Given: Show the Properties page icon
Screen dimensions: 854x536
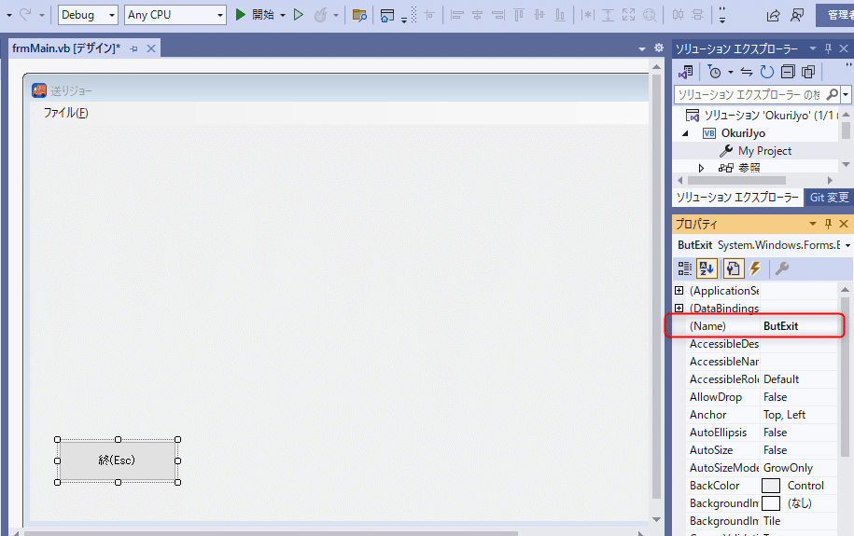Looking at the screenshot, I should (x=733, y=268).
